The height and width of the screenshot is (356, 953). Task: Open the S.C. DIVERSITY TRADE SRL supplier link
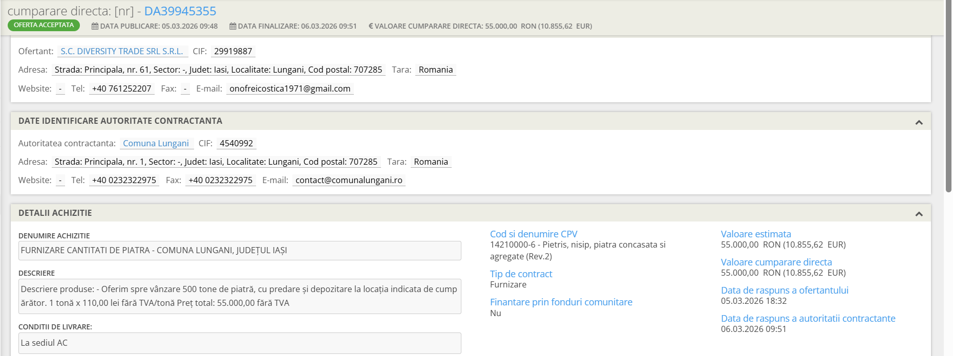click(x=122, y=51)
